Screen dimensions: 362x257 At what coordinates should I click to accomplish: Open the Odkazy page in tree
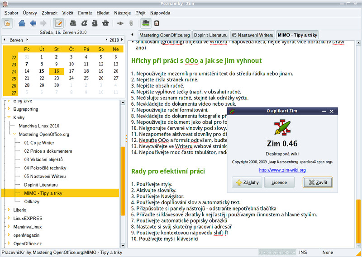(x=32, y=202)
